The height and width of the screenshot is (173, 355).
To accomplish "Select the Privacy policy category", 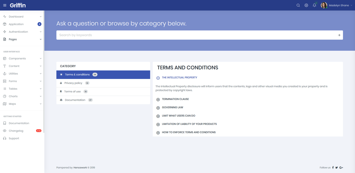I will pyautogui.click(x=103, y=83).
